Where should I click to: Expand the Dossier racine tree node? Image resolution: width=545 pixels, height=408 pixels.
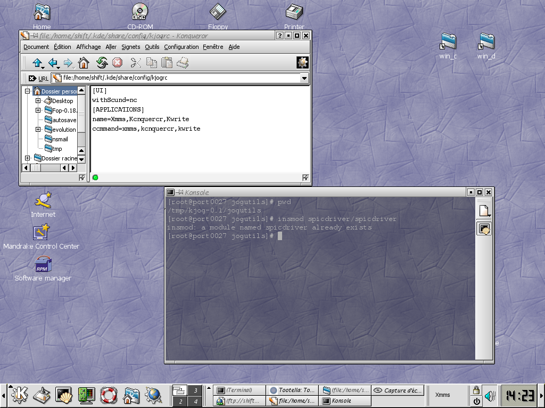point(28,158)
